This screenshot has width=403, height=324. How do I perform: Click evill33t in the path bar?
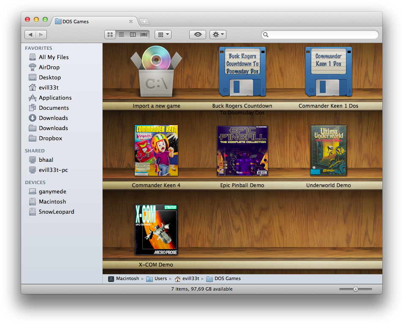(187, 278)
